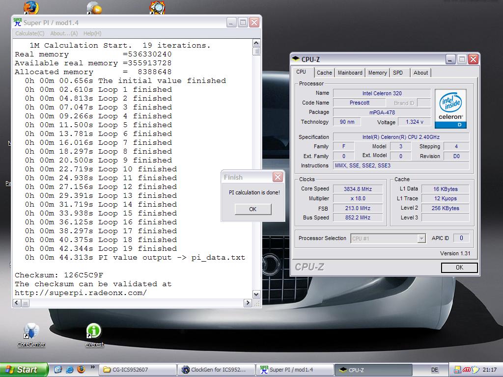Click the Loop 19 finished line
Image resolution: width=503 pixels, height=377 pixels.
[101, 248]
